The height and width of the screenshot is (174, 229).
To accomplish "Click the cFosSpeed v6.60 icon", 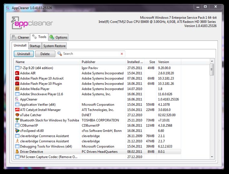I will 17,130.
